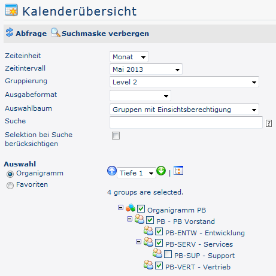
Task: Click the question mark help icon beside Suche
Action: point(269,123)
